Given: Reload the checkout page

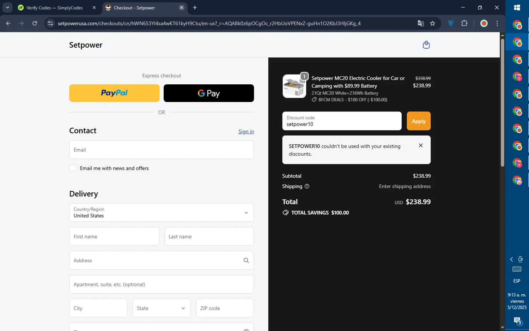Looking at the screenshot, I should (x=35, y=23).
